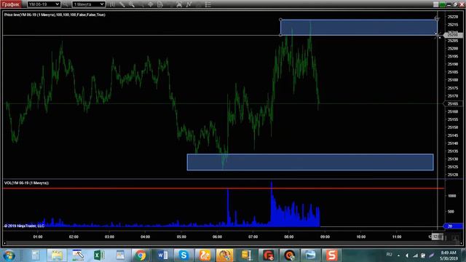Select the upper blue rectangle drawing
The width and height of the screenshot is (466, 262).
click(359, 28)
